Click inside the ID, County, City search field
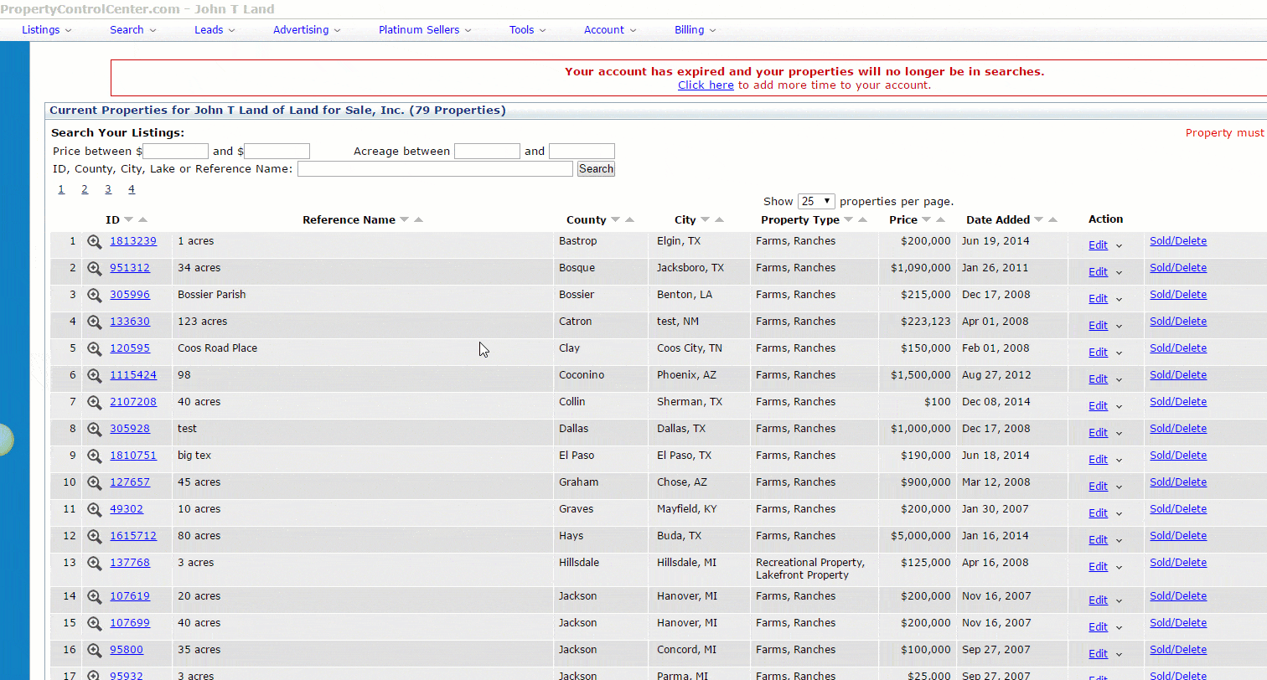 click(x=435, y=168)
